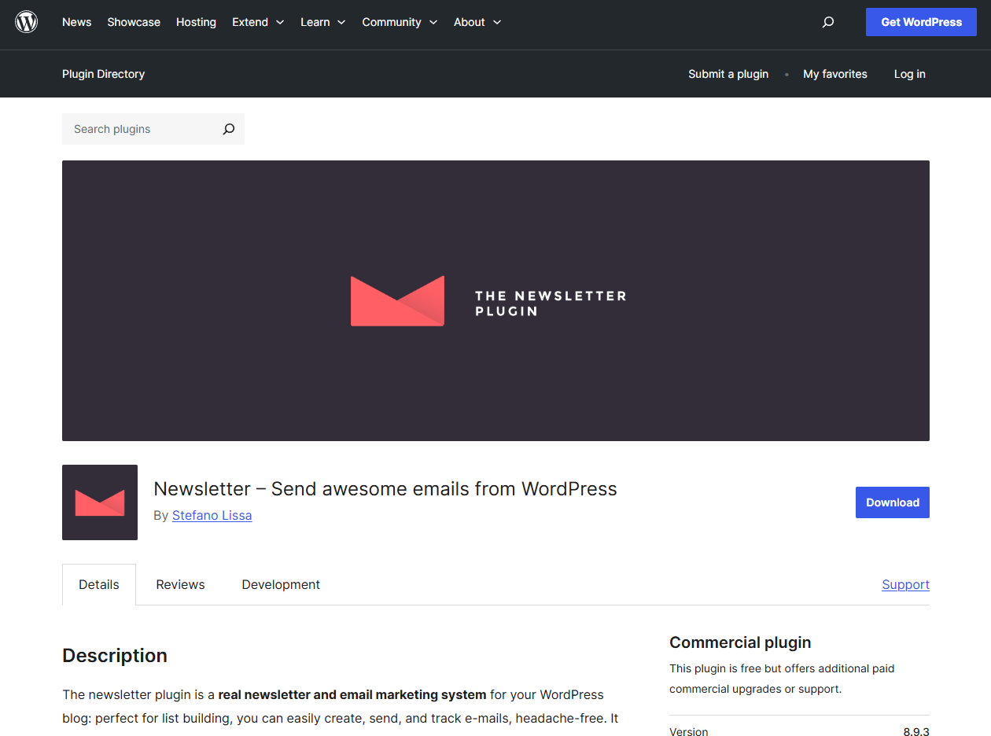Screen dimensions: 991x736
Task: Click the plugin title 'Newsletter – Send awesome emails from WordPress'
Action: coord(385,488)
